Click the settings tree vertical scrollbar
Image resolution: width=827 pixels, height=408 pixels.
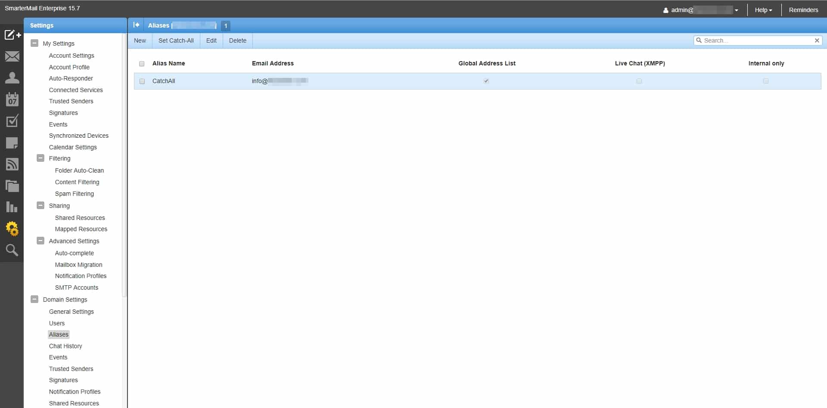pyautogui.click(x=124, y=166)
